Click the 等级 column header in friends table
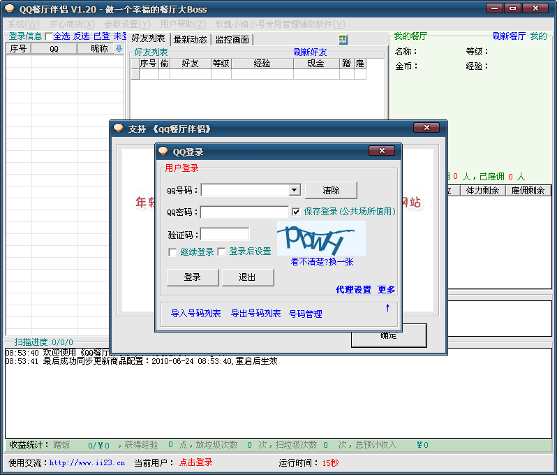The height and width of the screenshot is (475, 557). 221,64
